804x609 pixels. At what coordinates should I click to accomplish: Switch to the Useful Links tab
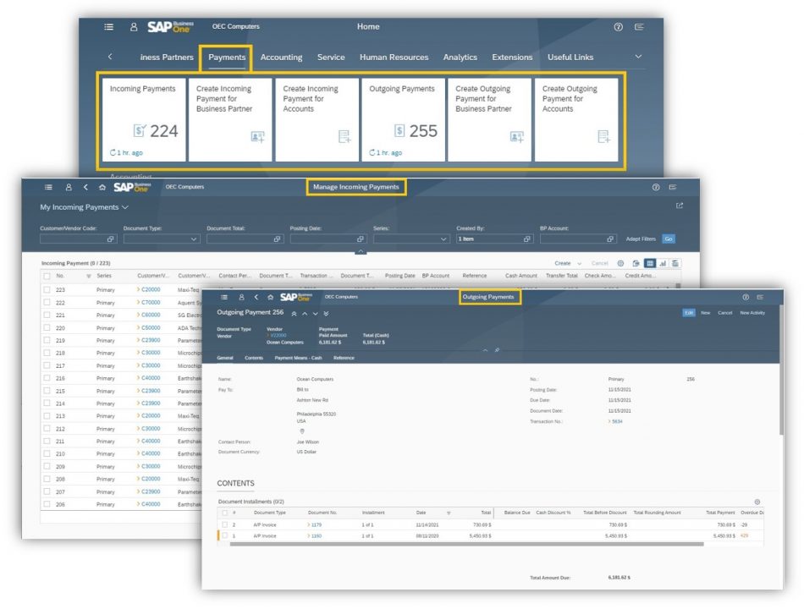[570, 57]
